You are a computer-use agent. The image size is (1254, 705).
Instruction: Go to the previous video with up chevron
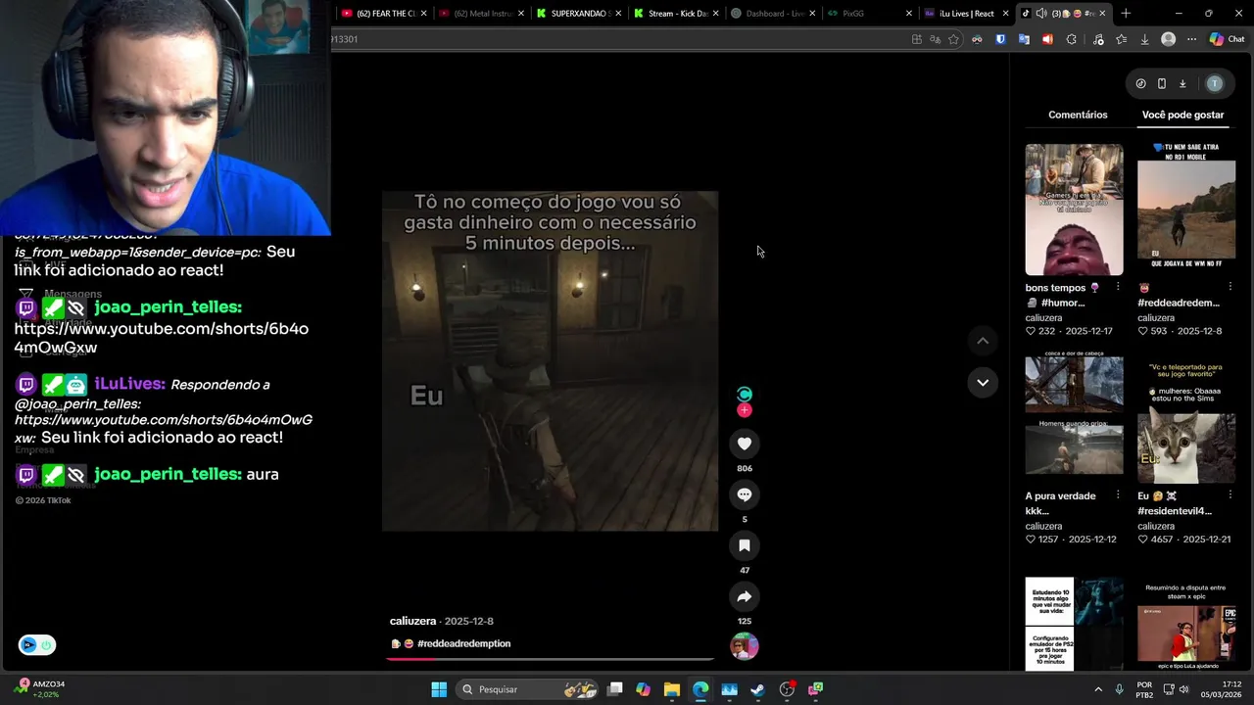point(983,341)
